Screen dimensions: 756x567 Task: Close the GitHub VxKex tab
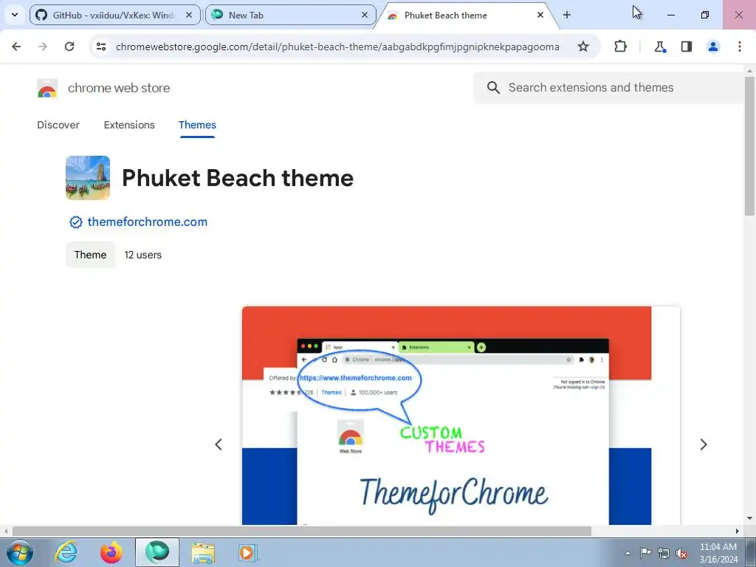[x=189, y=15]
